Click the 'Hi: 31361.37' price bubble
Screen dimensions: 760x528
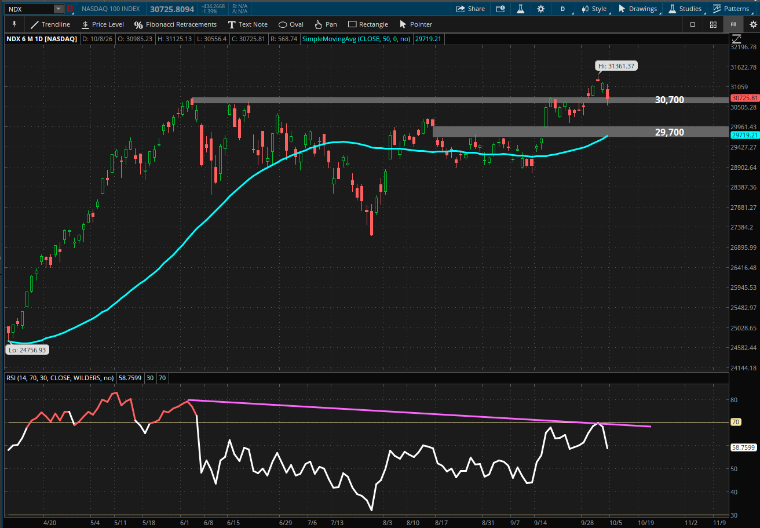pos(616,66)
